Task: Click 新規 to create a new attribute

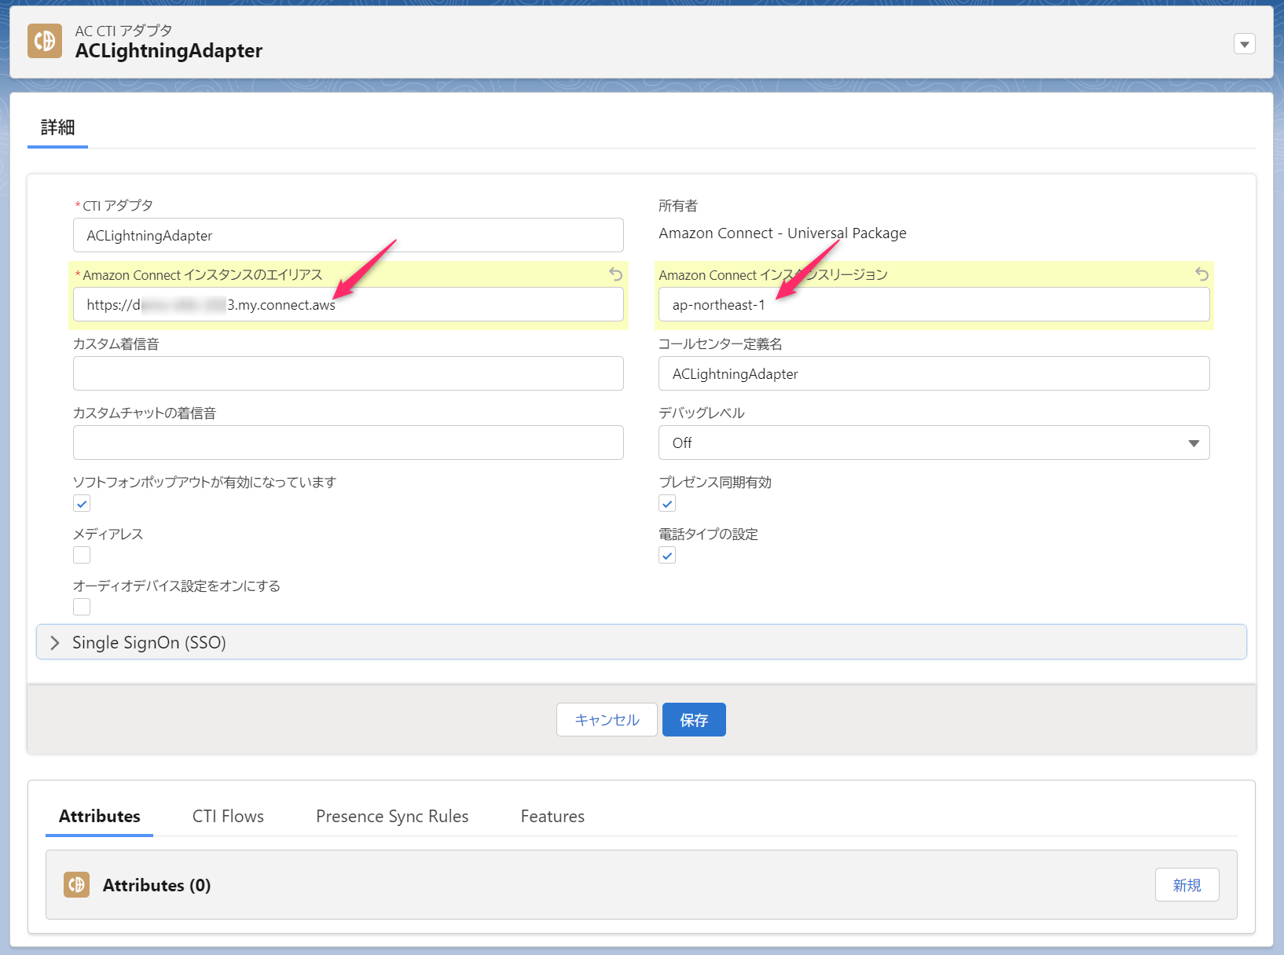Action: coord(1187,884)
